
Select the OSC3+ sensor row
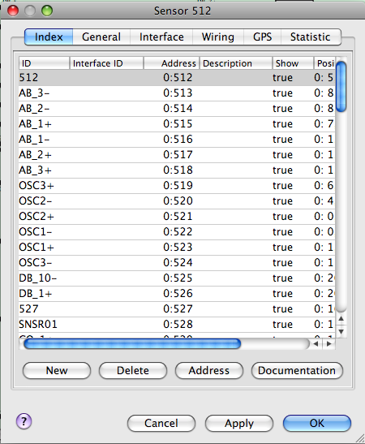click(177, 186)
